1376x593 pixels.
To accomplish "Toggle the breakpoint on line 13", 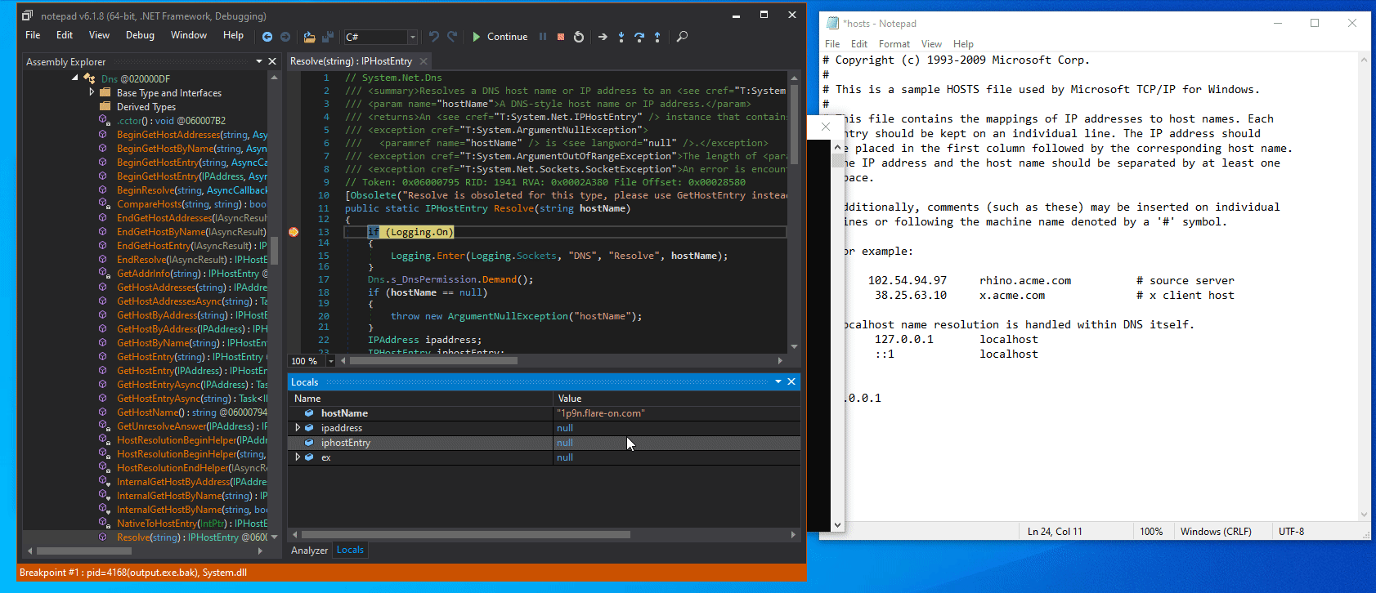I will 294,232.
